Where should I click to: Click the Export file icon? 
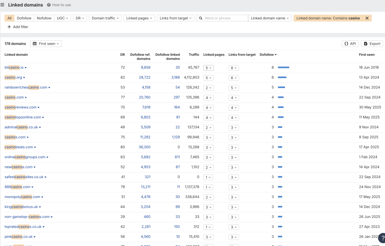coord(365,43)
